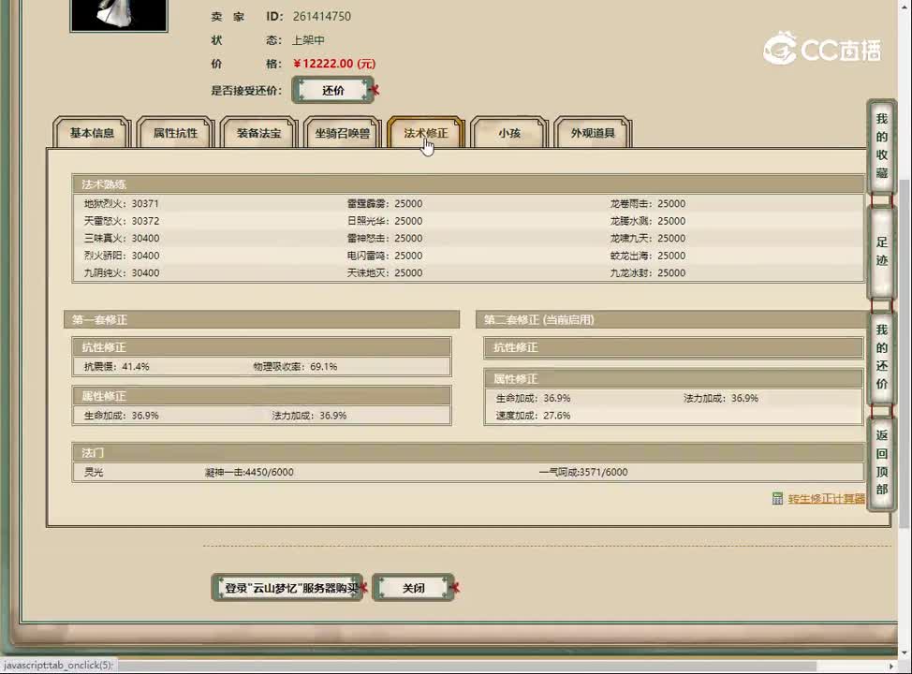Switch to the 外观道具 tab

pyautogui.click(x=593, y=133)
